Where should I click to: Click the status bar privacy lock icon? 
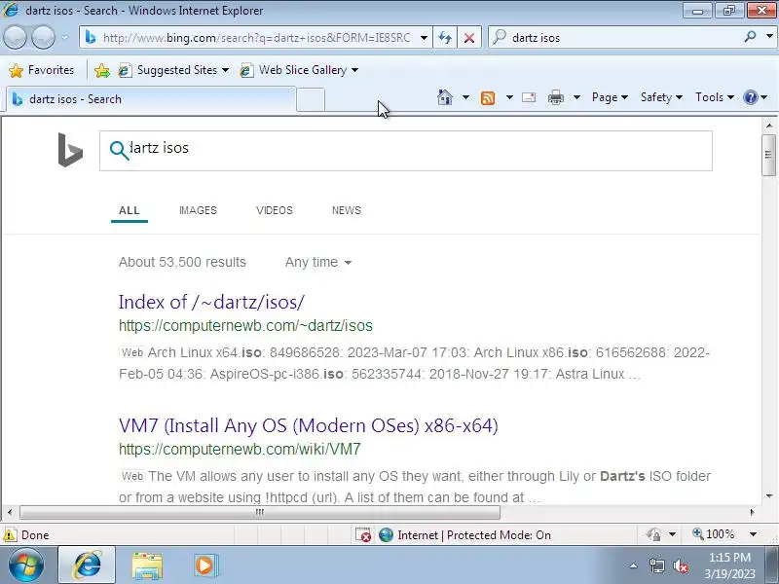[653, 534]
